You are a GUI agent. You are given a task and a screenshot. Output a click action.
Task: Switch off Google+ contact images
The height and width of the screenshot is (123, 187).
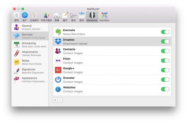tap(165, 70)
